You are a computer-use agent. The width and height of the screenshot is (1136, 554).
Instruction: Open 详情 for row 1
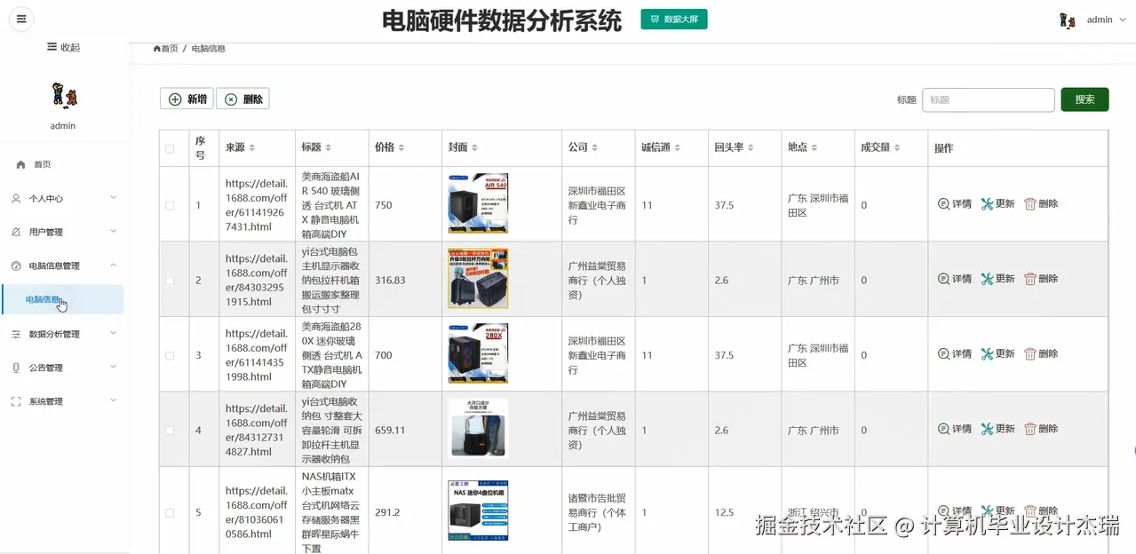955,203
